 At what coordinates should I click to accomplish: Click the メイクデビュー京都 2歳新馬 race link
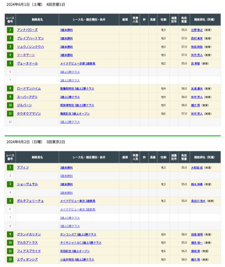tap(78, 63)
